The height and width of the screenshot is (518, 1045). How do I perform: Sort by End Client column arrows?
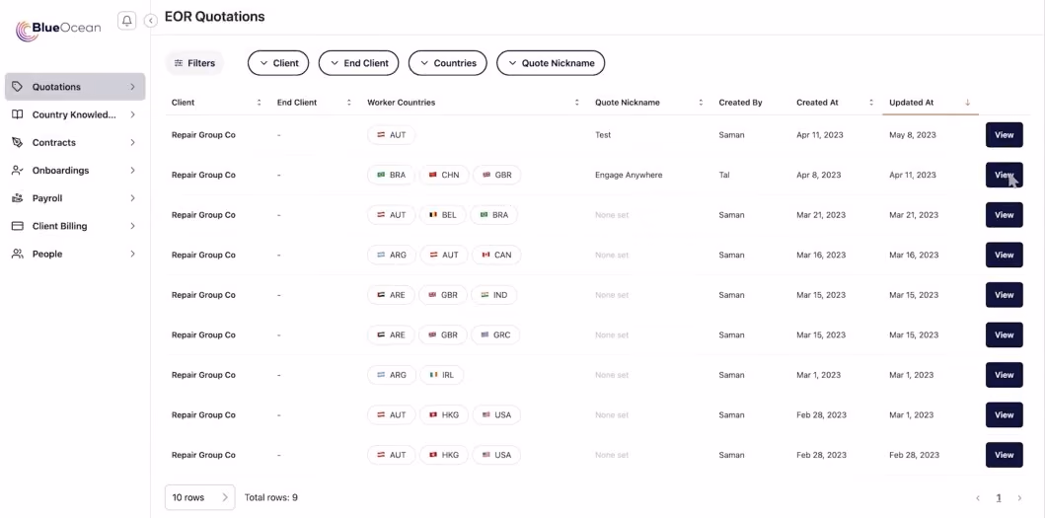348,103
